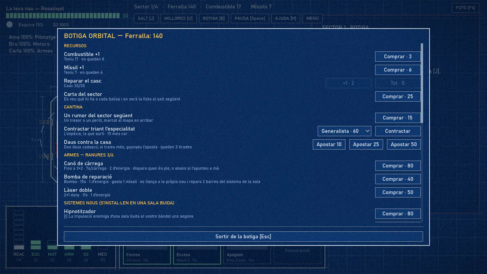Click the Teniu 17 · en queden 8 text

click(x=84, y=59)
